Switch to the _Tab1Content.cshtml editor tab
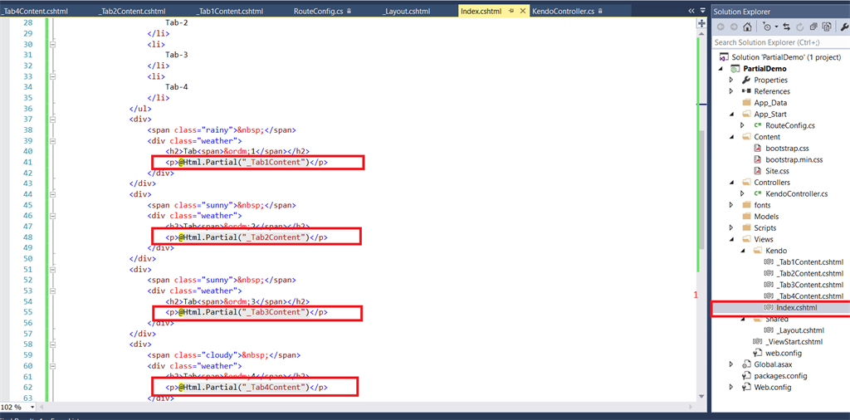The height and width of the screenshot is (420, 850). pos(229,12)
